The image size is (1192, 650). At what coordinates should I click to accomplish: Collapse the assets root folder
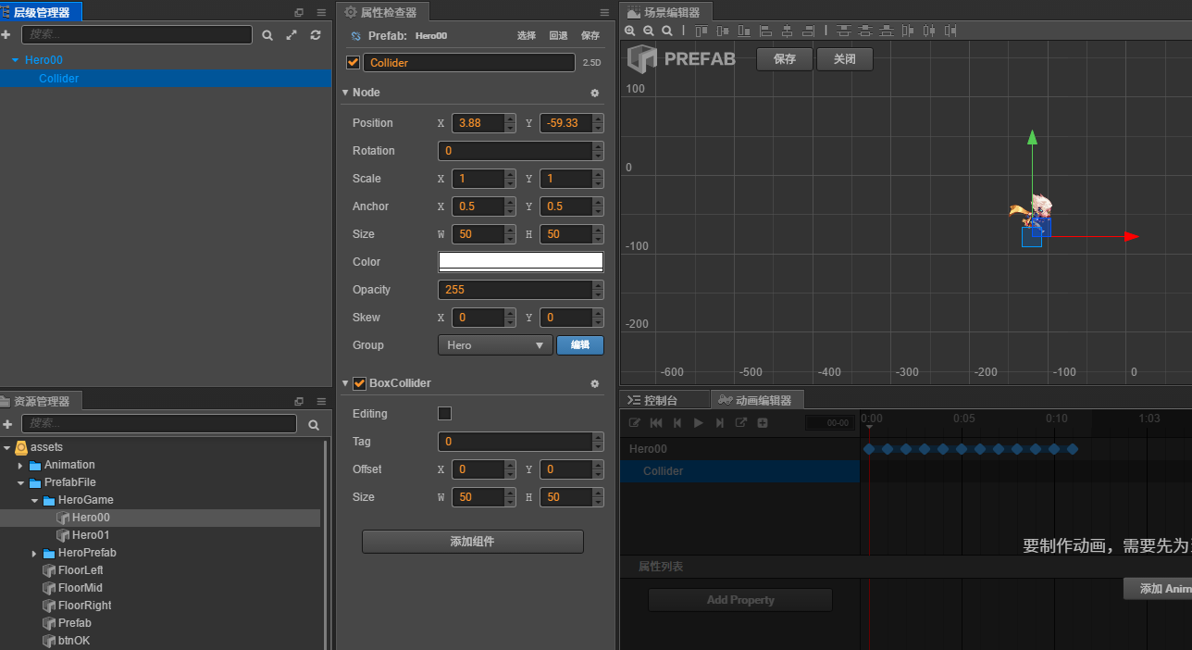(x=7, y=447)
